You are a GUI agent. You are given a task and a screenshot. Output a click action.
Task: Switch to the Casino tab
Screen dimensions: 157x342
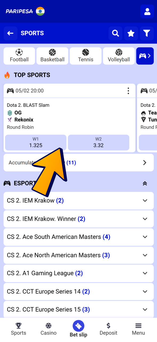click(x=48, y=329)
